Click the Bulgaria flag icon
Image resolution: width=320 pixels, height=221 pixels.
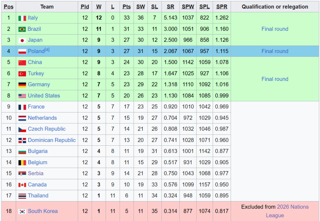(22, 151)
